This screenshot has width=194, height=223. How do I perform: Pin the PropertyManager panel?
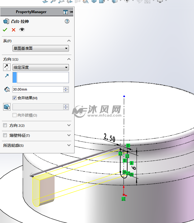(x=71, y=12)
